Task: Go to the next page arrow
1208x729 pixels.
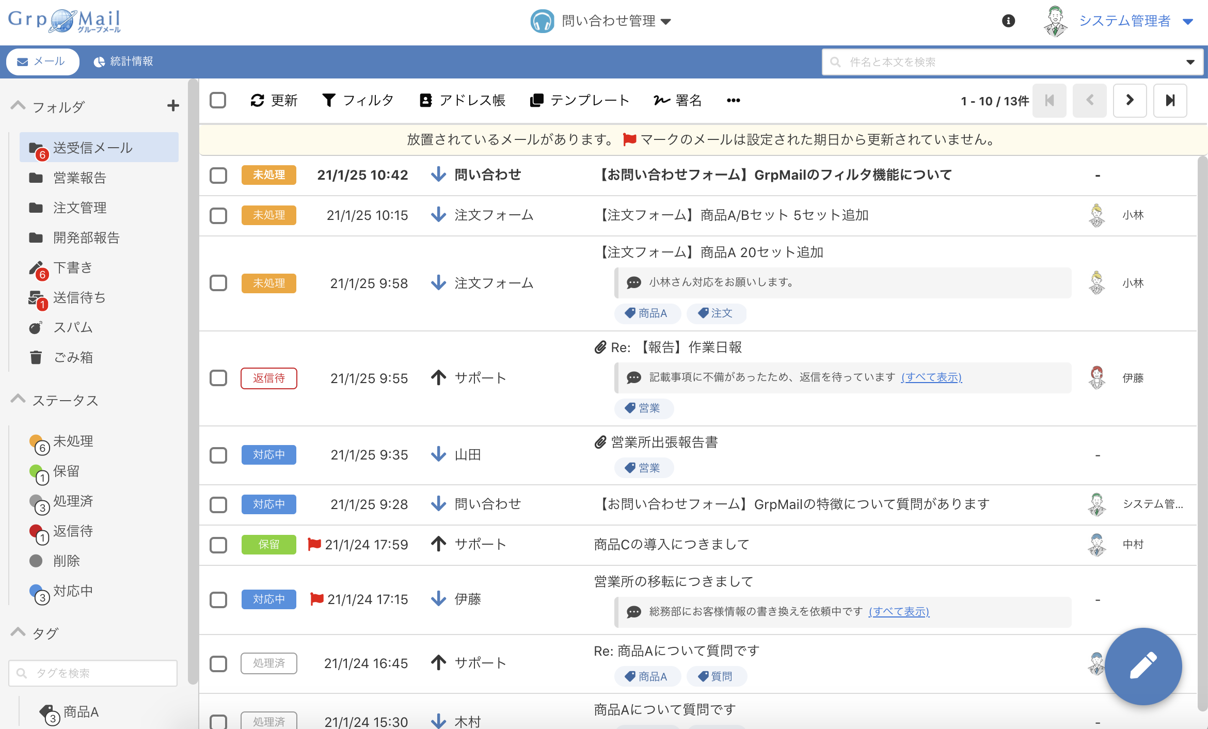Action: point(1130,100)
